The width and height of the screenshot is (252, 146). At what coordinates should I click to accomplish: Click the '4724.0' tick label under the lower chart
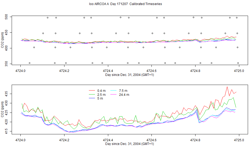20,140
